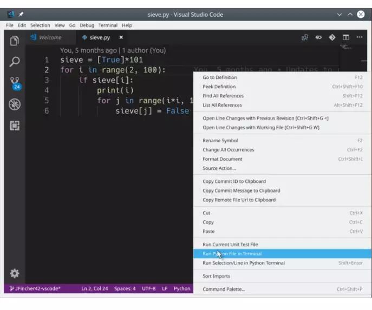Click the JFincher42-vscode branch in status bar

click(35, 288)
